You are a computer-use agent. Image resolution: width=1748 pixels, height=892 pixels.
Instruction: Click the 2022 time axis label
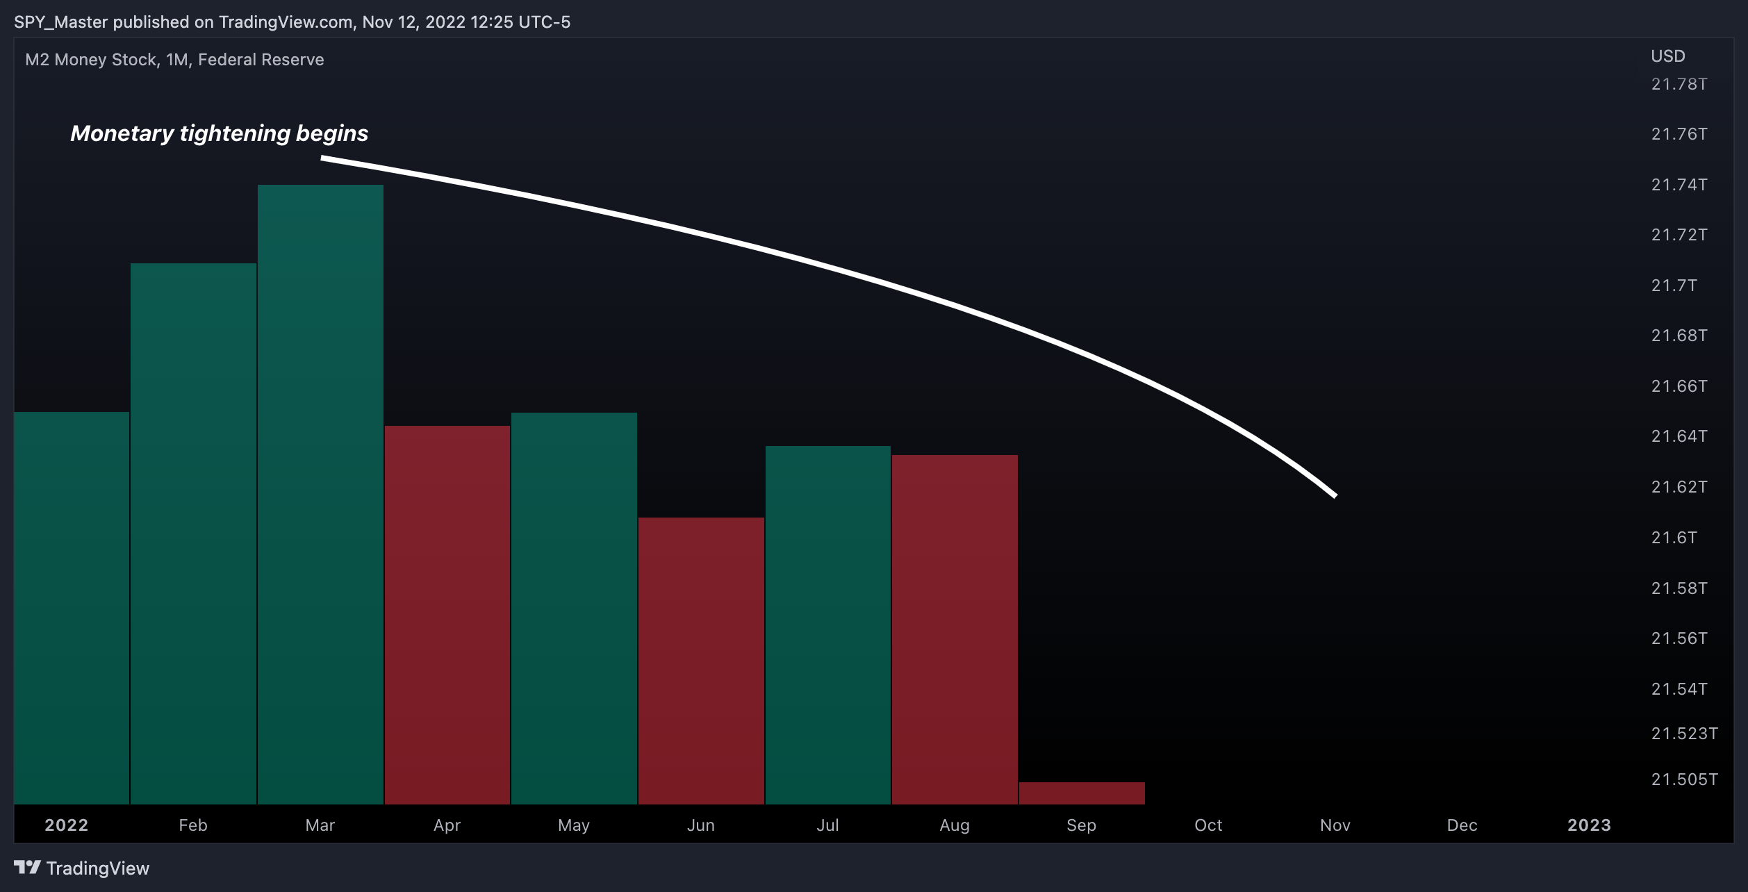pyautogui.click(x=66, y=825)
